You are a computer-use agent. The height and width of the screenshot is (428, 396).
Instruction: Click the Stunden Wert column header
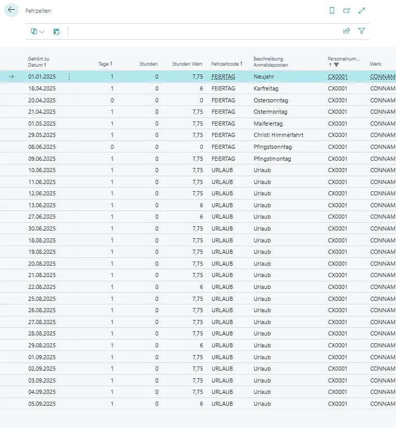coord(187,64)
